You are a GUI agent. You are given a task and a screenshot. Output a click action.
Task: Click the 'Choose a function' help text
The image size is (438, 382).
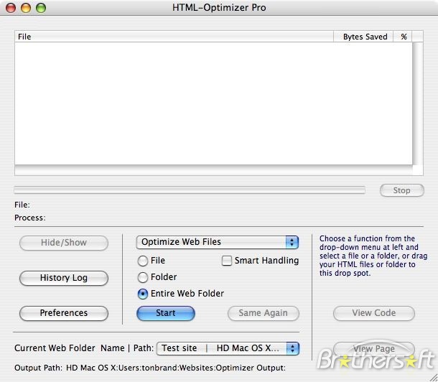pyautogui.click(x=373, y=256)
